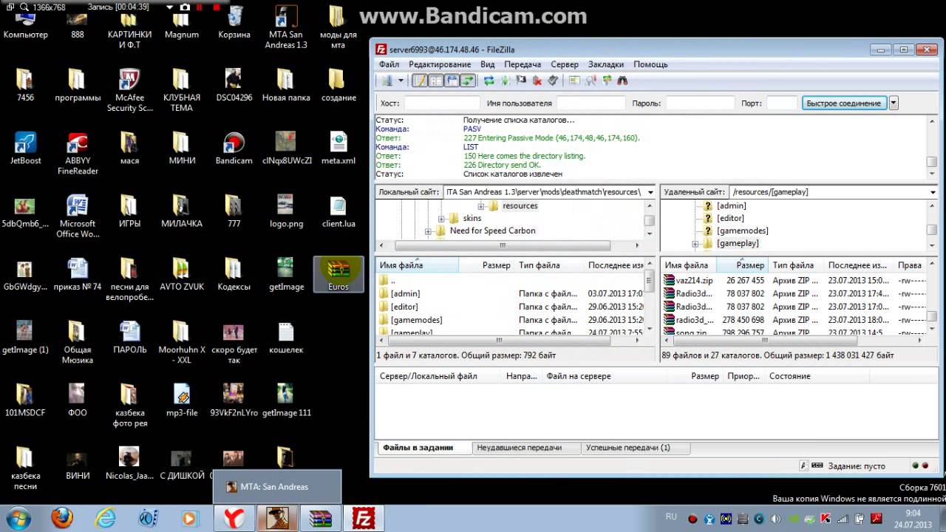Click the Порт input field
This screenshot has height=532, width=946.
point(782,103)
